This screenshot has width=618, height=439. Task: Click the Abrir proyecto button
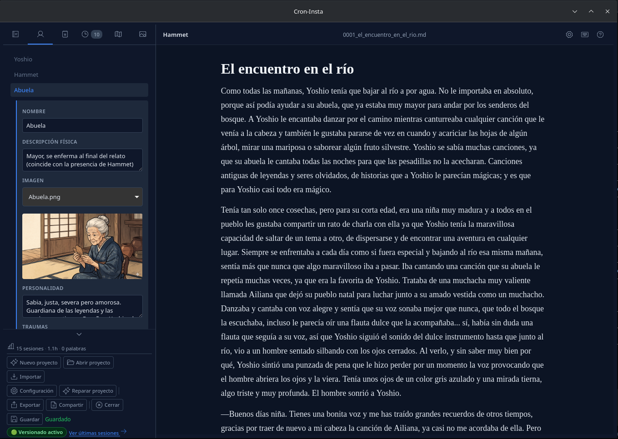[88, 363]
